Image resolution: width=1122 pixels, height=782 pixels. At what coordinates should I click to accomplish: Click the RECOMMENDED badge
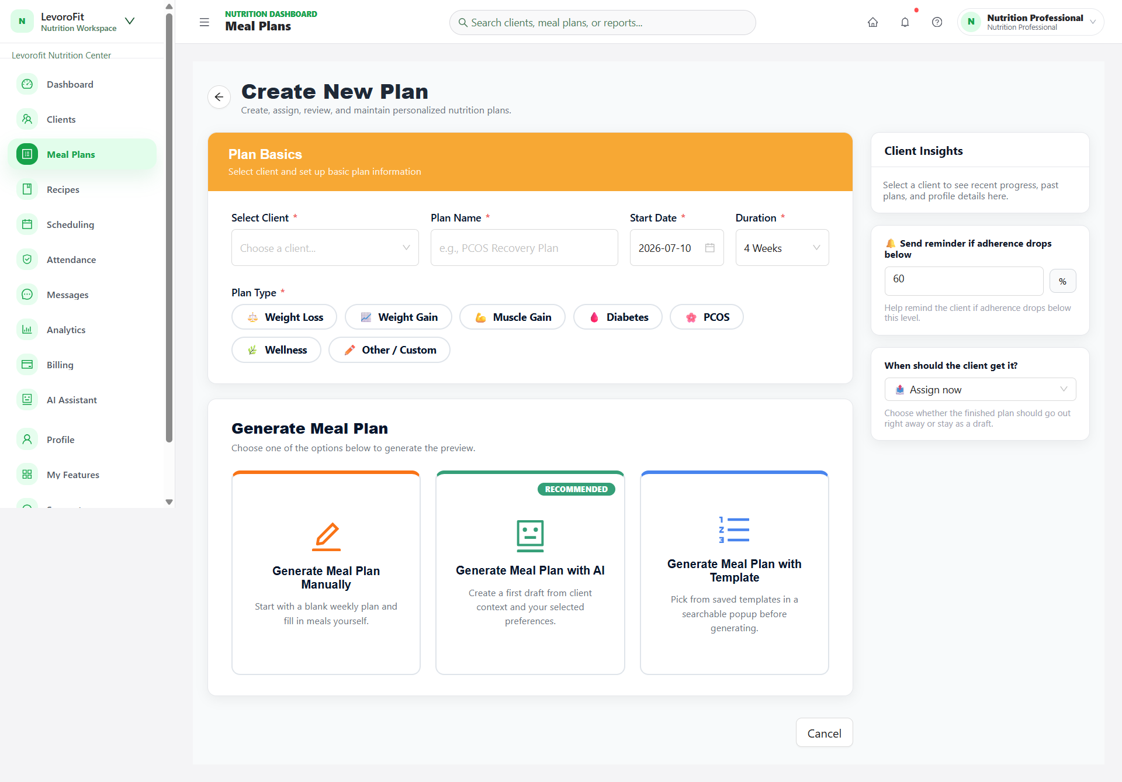[576, 489]
